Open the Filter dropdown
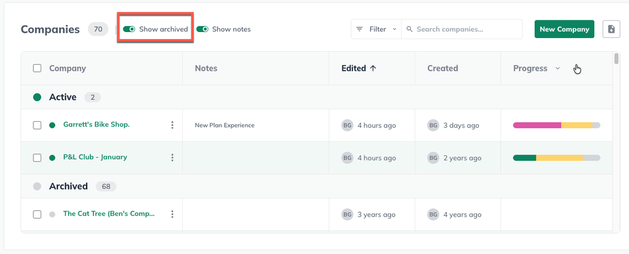This screenshot has width=629, height=254. pos(376,29)
